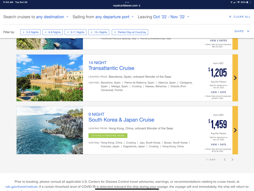
Task: Expand the any destination dropdown
Action: [52, 17]
